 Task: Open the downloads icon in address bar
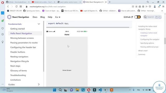[159, 6]
